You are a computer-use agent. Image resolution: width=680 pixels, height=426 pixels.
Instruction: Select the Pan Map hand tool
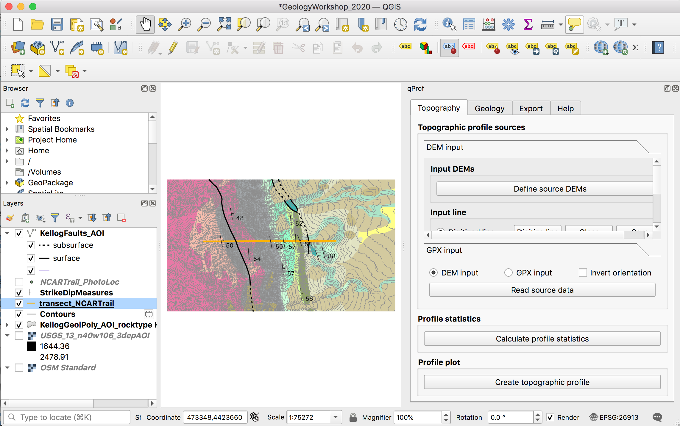(145, 24)
